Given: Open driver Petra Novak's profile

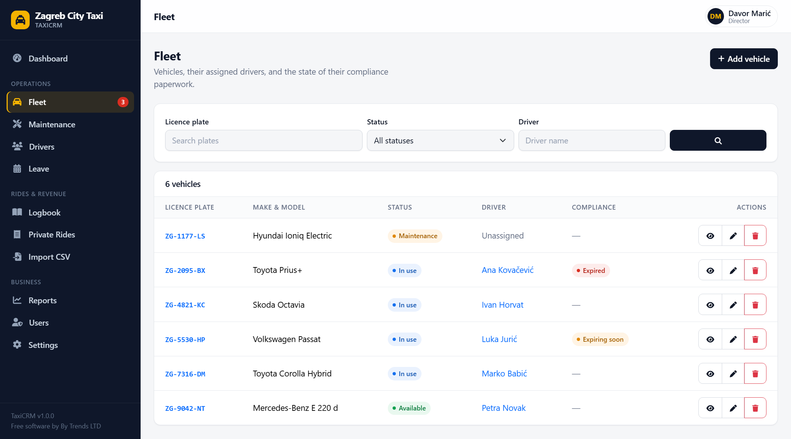Looking at the screenshot, I should 504,408.
